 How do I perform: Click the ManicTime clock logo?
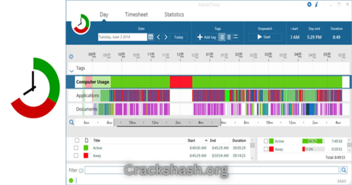click(81, 23)
